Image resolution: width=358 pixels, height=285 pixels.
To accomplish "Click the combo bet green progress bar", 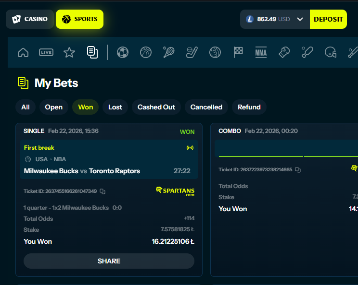I will tap(288, 156).
